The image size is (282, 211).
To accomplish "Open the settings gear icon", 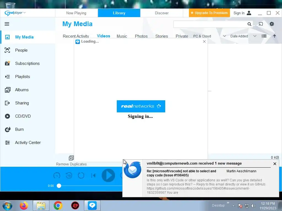I will [x=272, y=24].
